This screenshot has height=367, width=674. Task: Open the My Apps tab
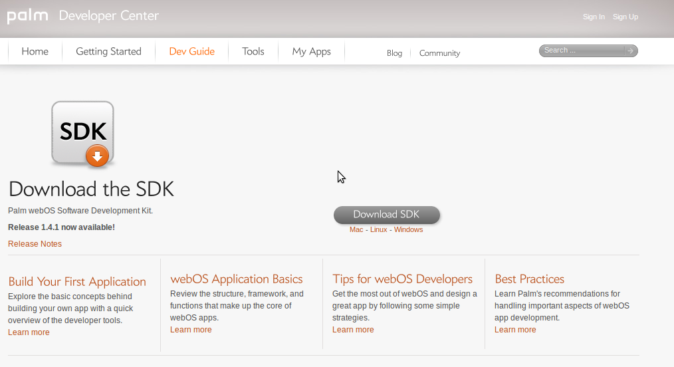(311, 52)
